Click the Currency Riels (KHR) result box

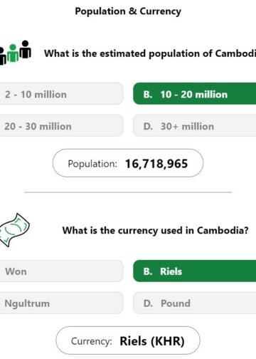(x=128, y=340)
